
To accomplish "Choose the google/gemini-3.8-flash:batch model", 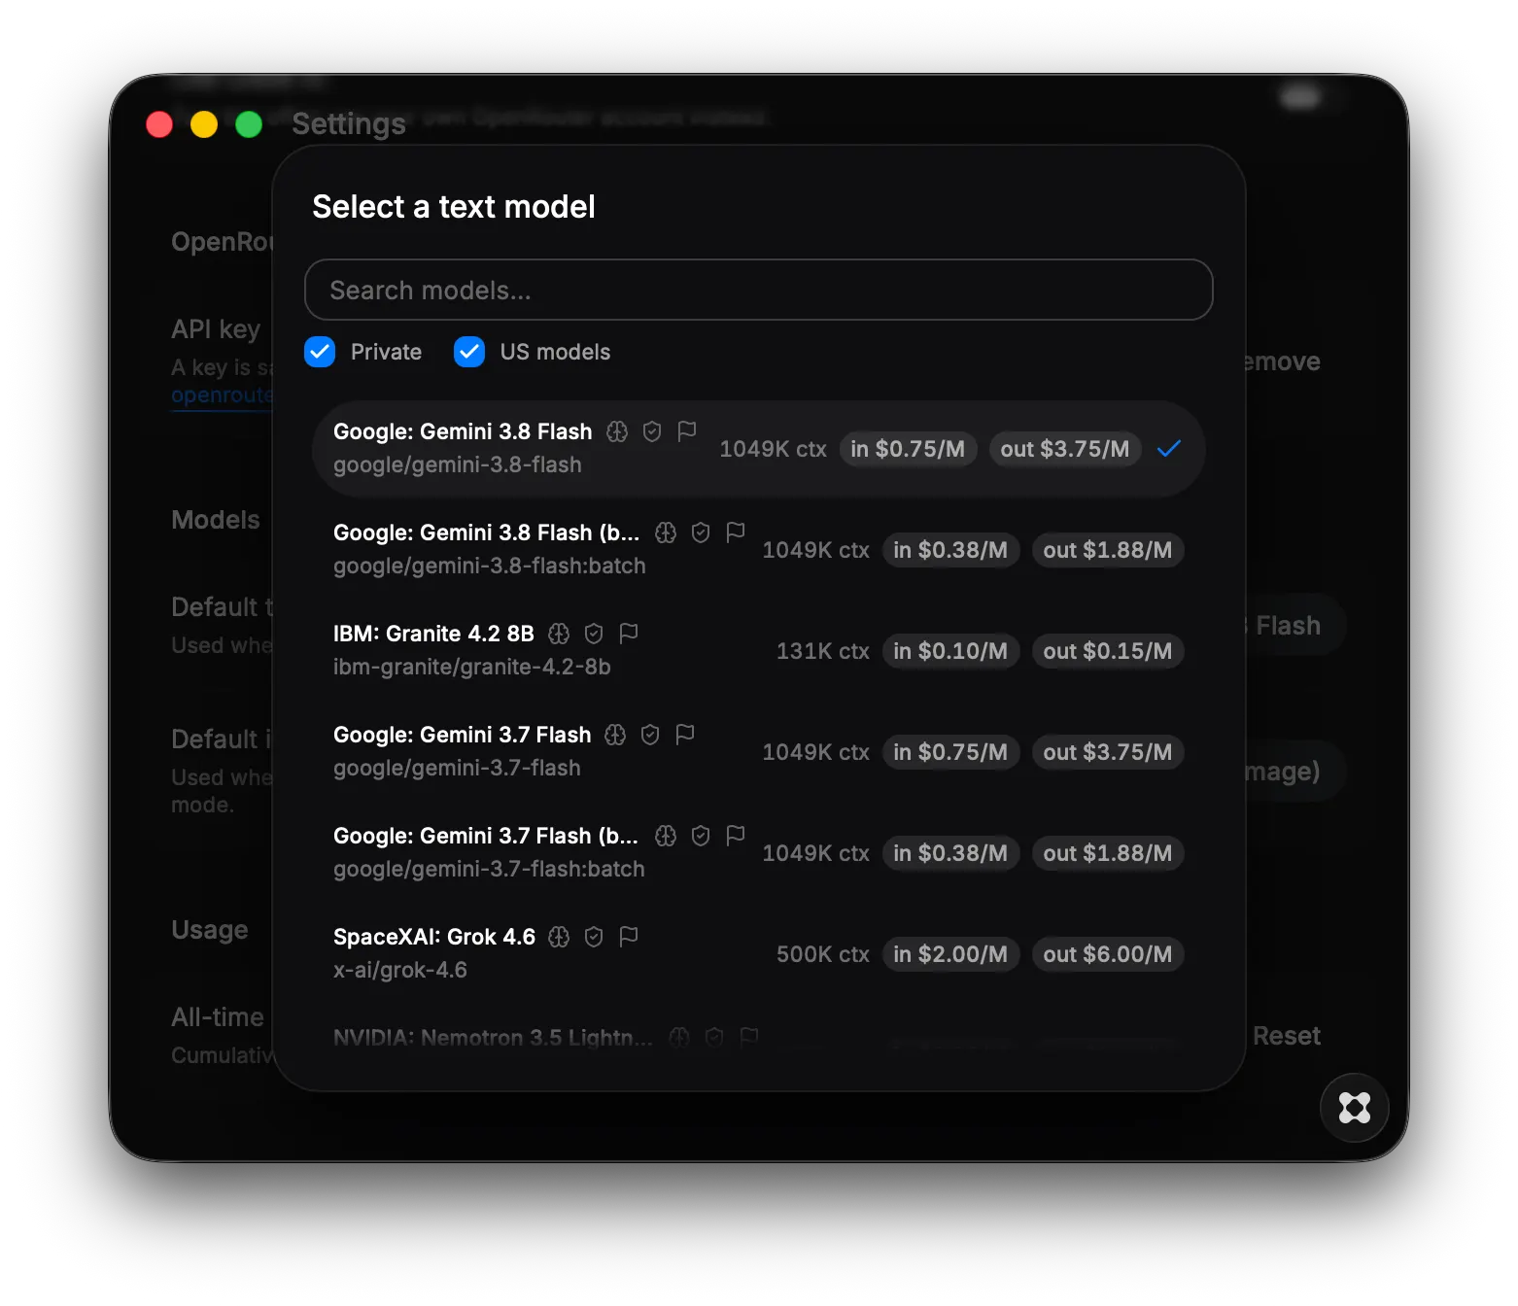I will [x=758, y=550].
